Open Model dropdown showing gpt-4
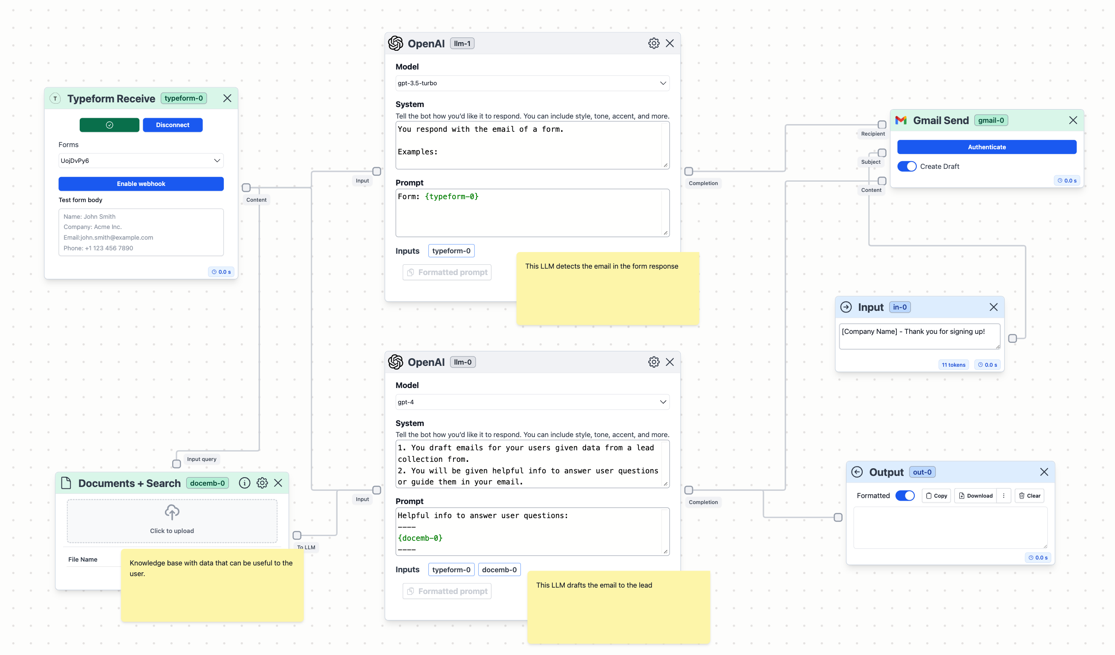 tap(532, 402)
